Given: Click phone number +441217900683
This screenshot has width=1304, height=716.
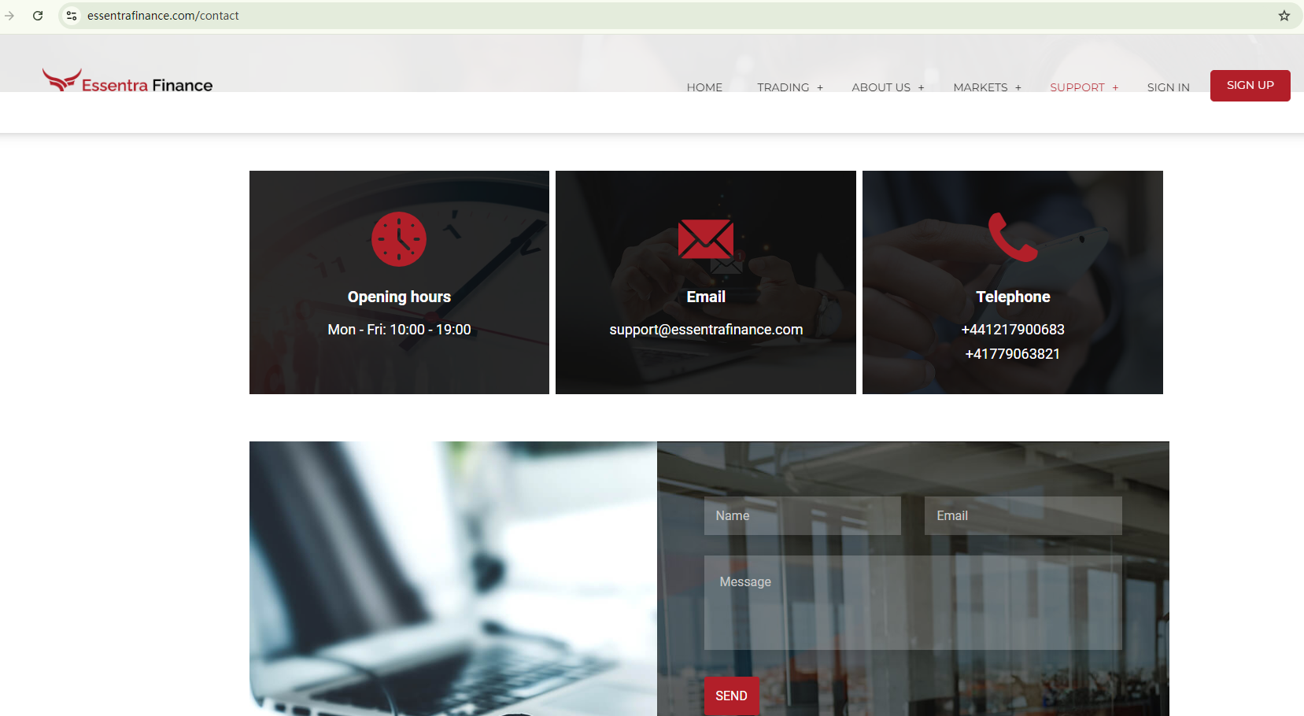Looking at the screenshot, I should (1013, 330).
